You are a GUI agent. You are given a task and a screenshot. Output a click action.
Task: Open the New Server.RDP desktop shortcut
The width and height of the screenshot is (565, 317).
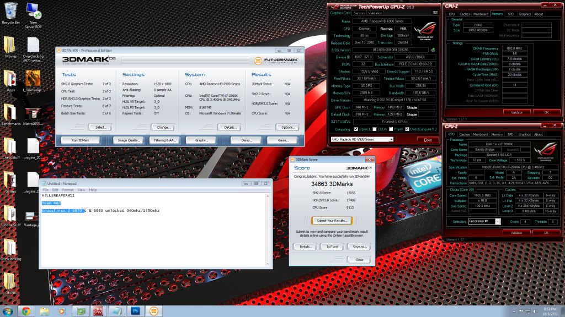(33, 15)
